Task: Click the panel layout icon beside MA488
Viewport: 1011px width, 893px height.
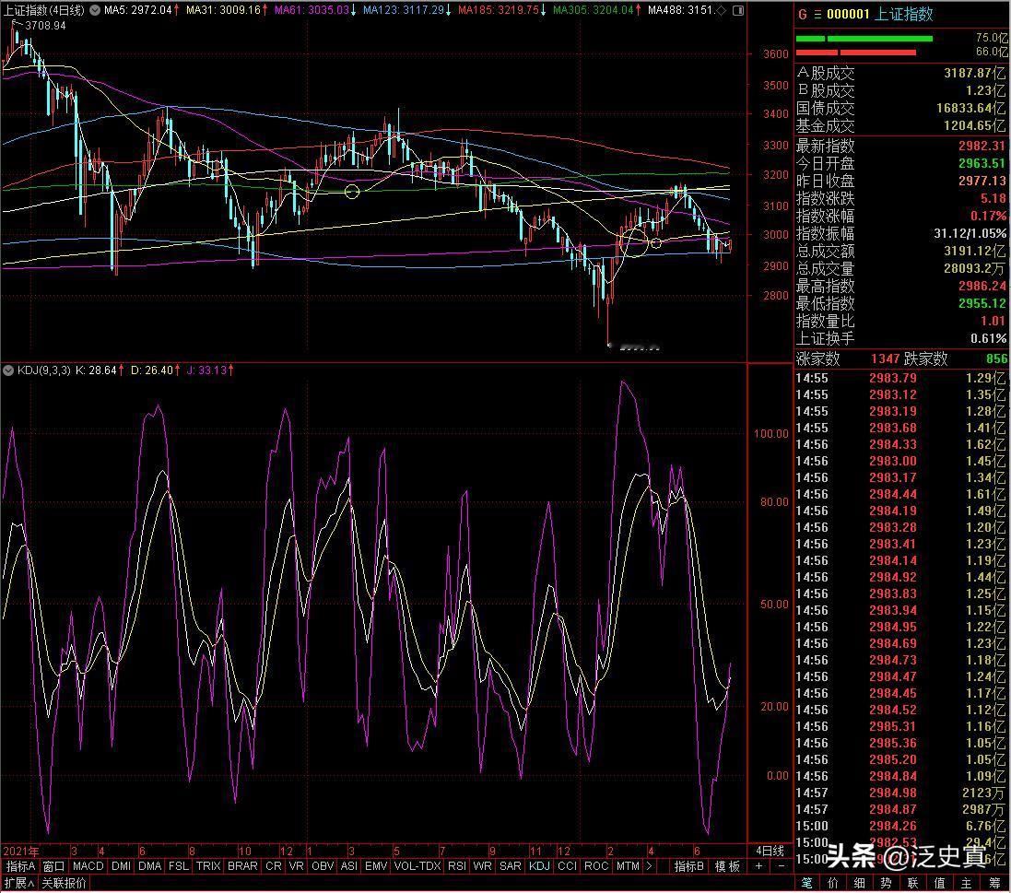Action: [x=739, y=10]
